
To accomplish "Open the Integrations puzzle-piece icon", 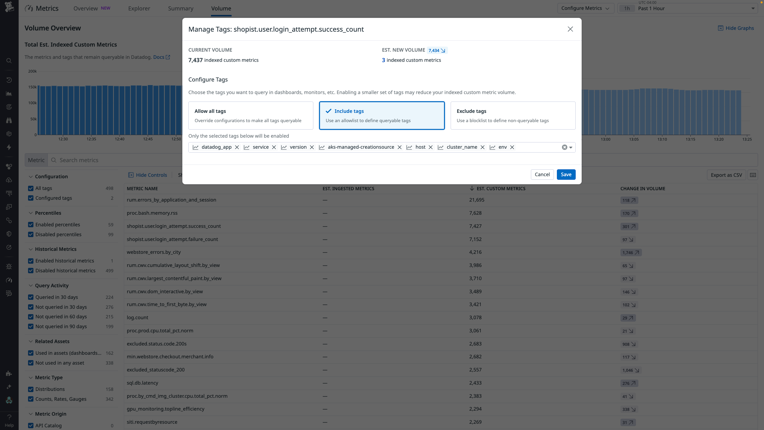I will (x=9, y=373).
